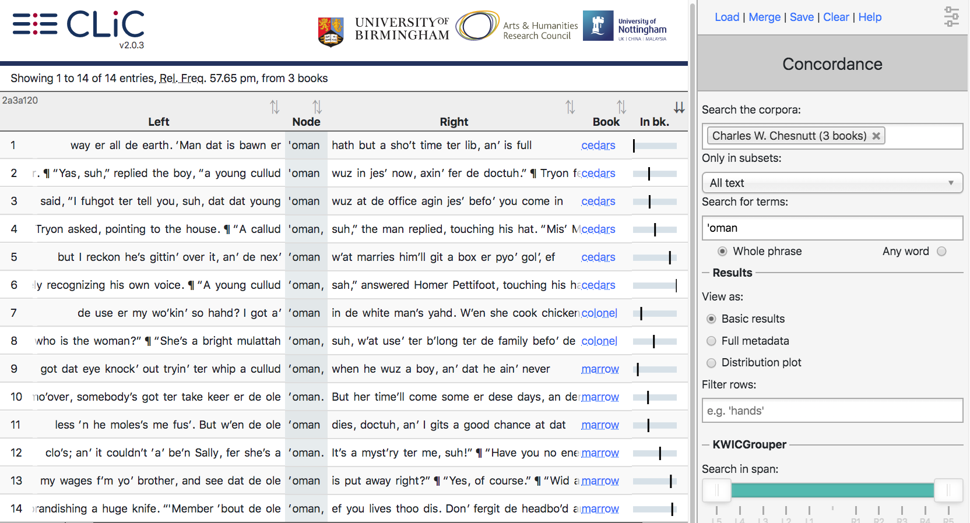This screenshot has width=970, height=523.
Task: Open the cedars book link in row 1
Action: tap(598, 146)
